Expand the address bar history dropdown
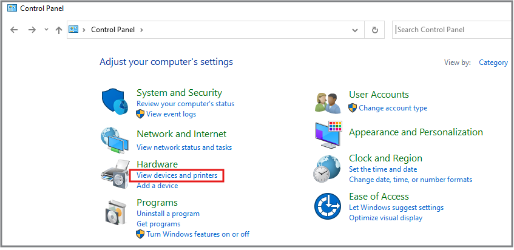514x250 pixels. (356, 30)
